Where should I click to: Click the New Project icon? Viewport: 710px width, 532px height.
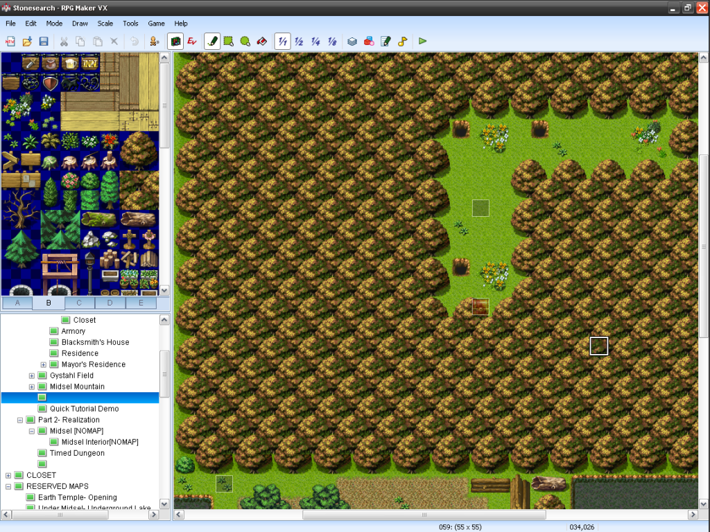tap(10, 42)
